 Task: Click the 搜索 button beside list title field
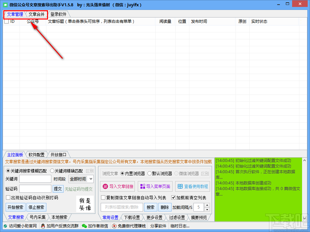(x=150, y=207)
